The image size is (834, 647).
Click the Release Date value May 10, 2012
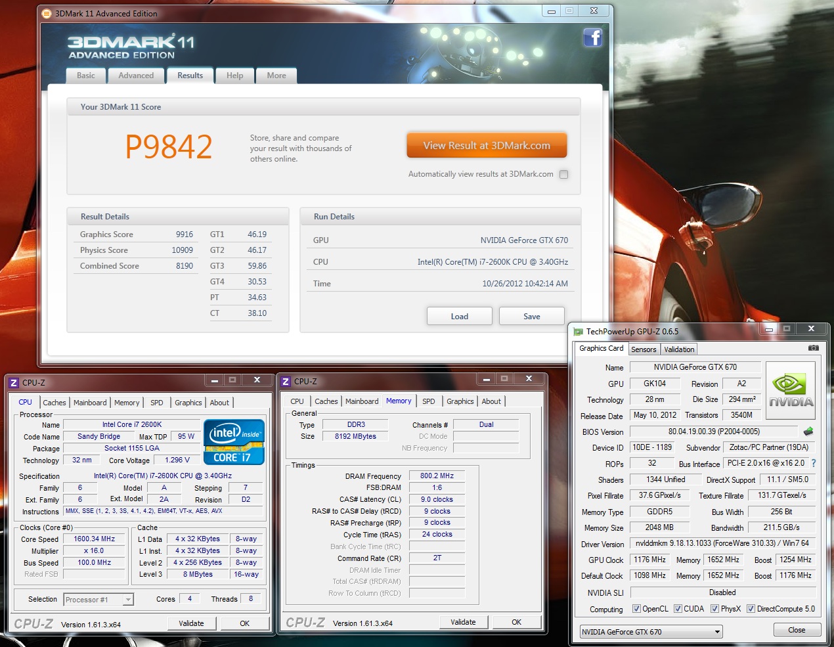(655, 415)
